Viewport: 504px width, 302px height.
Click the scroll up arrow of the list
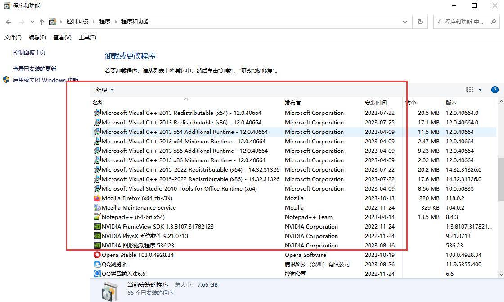click(501, 102)
